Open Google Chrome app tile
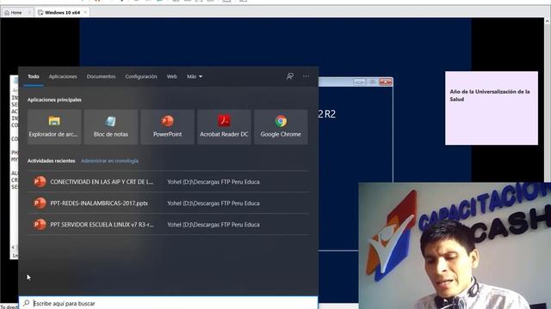 click(281, 127)
